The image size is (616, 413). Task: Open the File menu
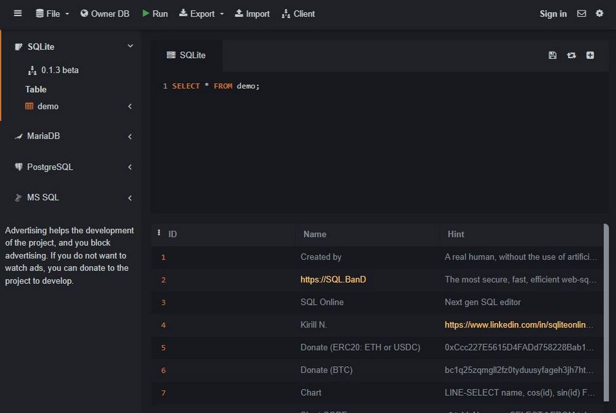coord(52,14)
